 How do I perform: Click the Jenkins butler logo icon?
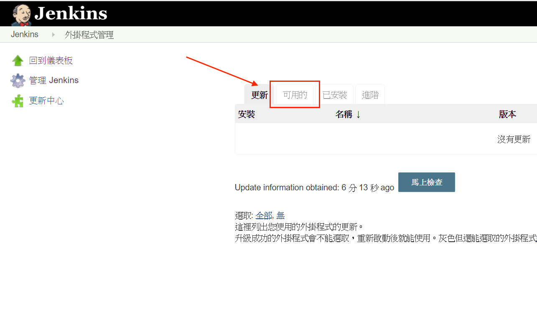click(x=21, y=15)
